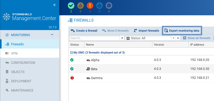Click the Gamma firewall device icon
This screenshot has height=101, width=214.
pyautogui.click(x=88, y=78)
